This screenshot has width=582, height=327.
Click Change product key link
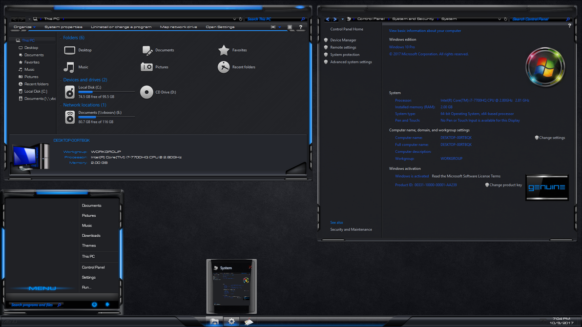point(505,185)
